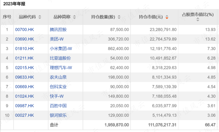Select total market value 111,076,217.31
Screen dimensions: 219x132
pyautogui.click(x=162, y=125)
